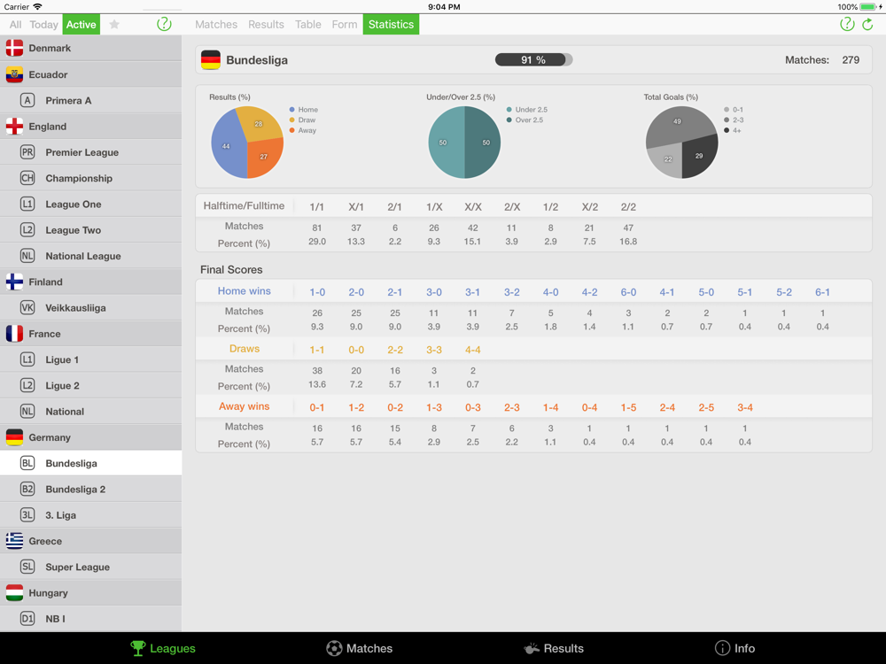Image resolution: width=886 pixels, height=664 pixels.
Task: Refresh statistics with the reload icon
Action: (868, 24)
